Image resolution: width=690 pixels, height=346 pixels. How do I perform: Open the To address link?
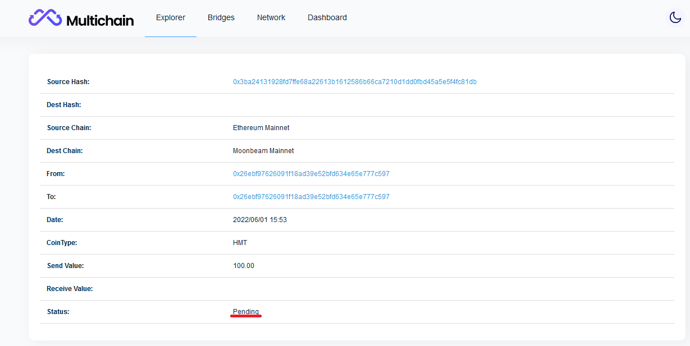[311, 196]
